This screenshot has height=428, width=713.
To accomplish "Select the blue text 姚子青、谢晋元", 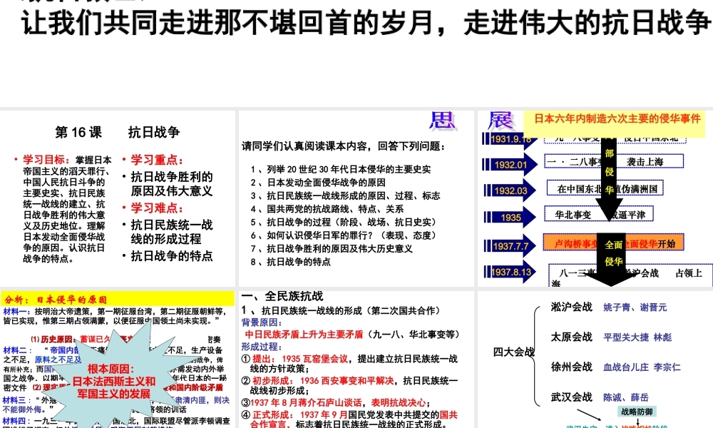I will pos(635,307).
